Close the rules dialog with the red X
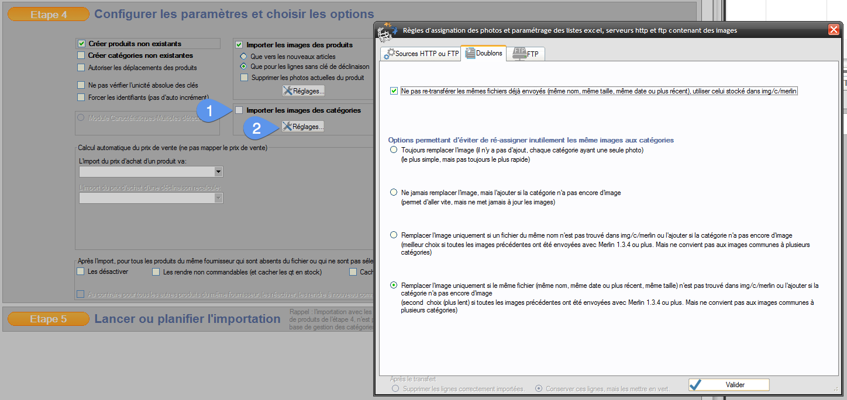This screenshot has width=847, height=400. 834,30
